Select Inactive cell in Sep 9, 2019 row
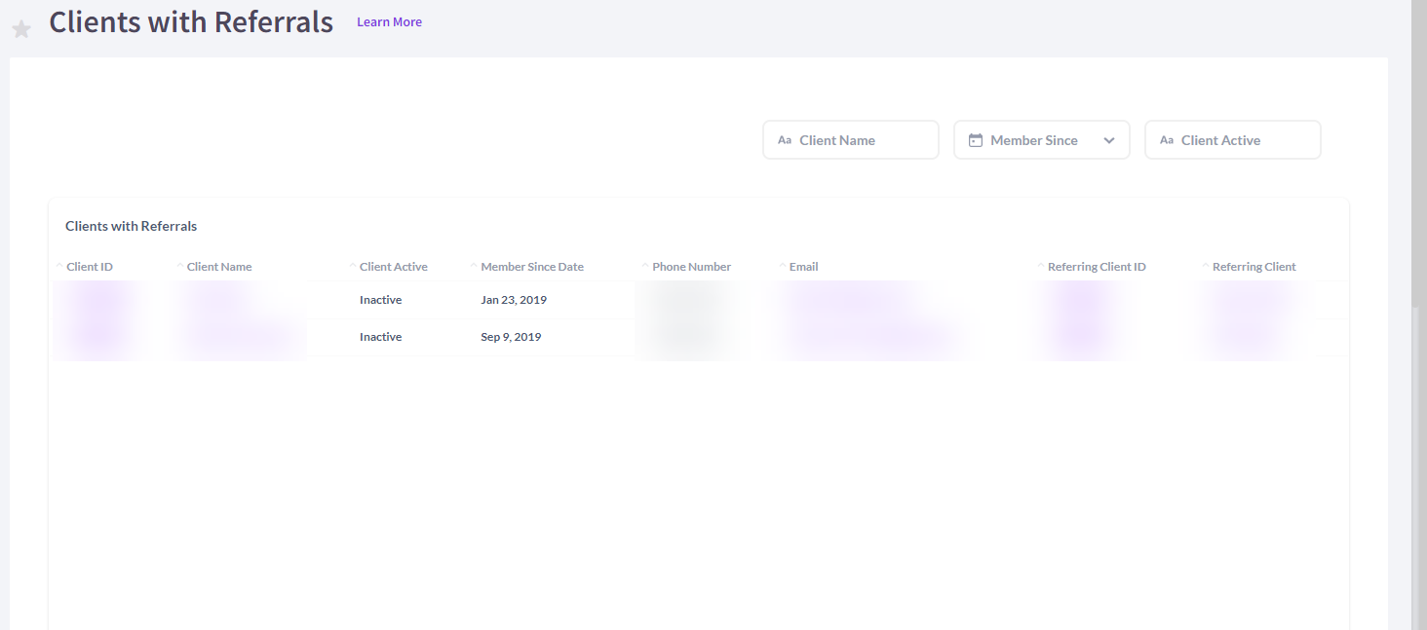The image size is (1427, 630). tap(380, 337)
